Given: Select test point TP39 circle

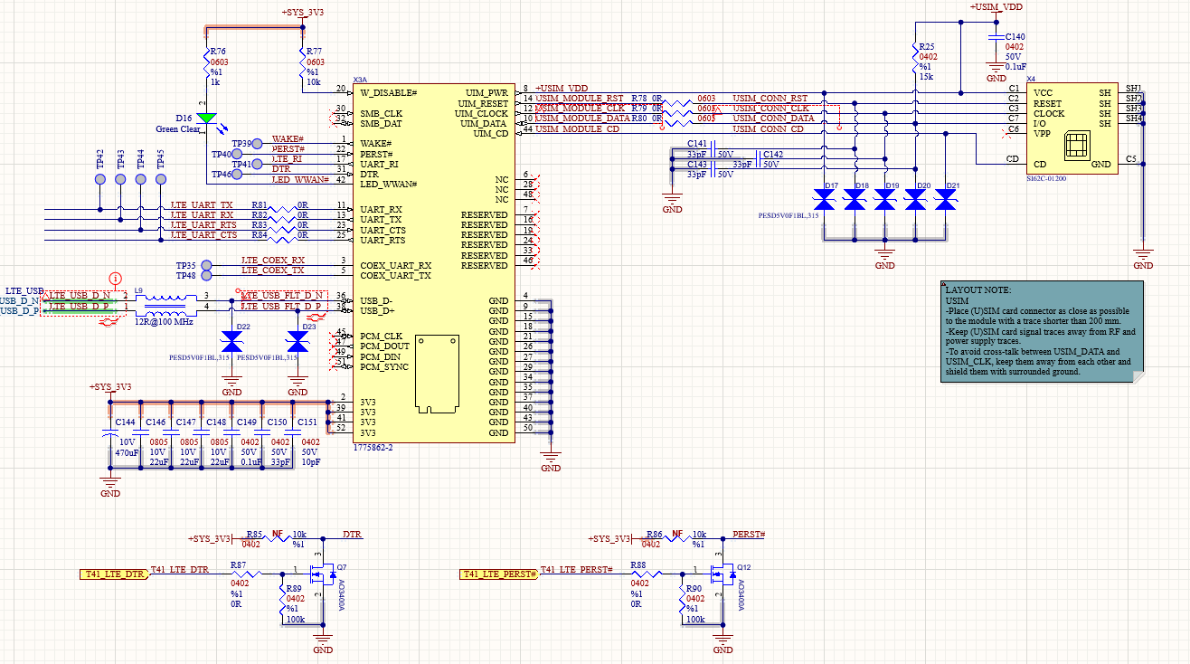Looking at the screenshot, I should click(257, 144).
